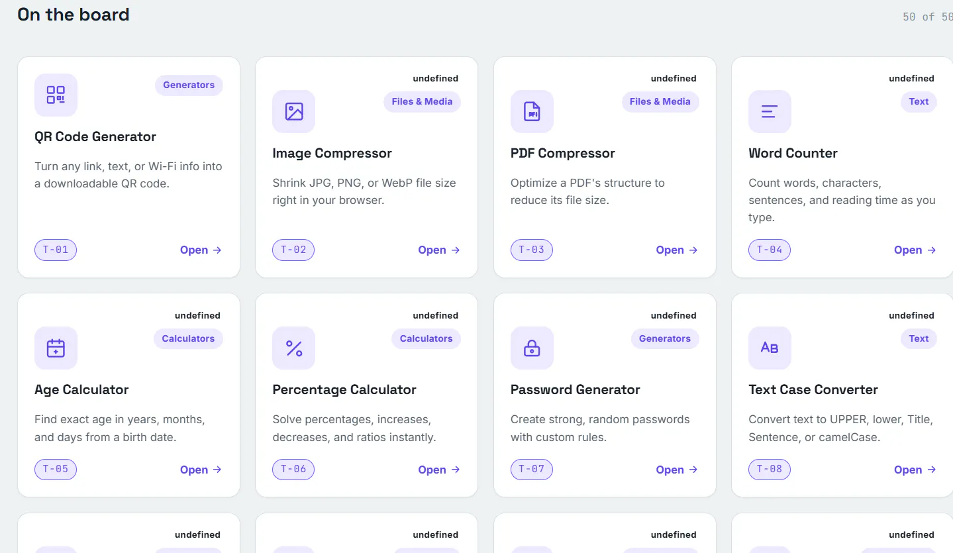The width and height of the screenshot is (953, 553).
Task: Click the Password Generator lock icon
Action: tap(532, 348)
